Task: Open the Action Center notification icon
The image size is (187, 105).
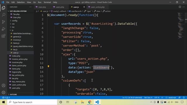Action: [182, 102]
